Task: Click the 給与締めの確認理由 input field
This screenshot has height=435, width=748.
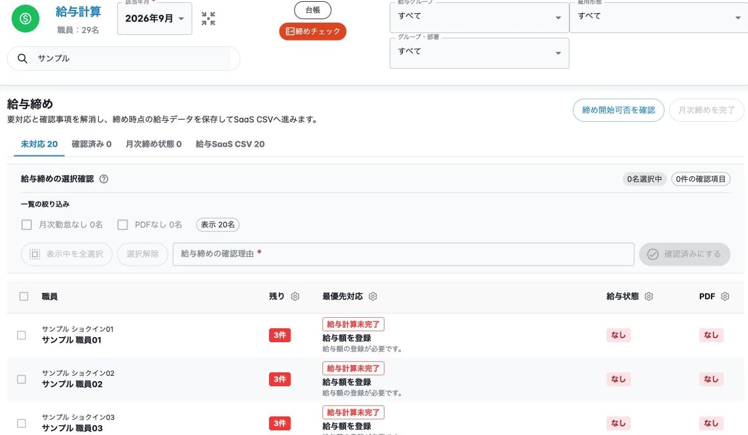Action: (403, 254)
